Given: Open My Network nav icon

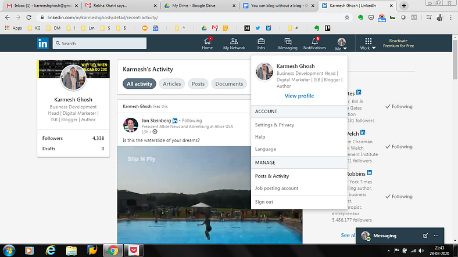Looking at the screenshot, I should (x=234, y=44).
